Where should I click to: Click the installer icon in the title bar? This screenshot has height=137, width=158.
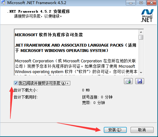pos(3,3)
